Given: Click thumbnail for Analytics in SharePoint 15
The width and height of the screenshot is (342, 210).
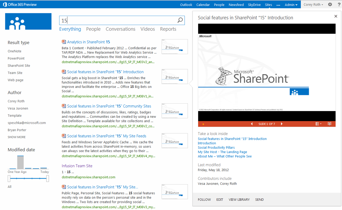Looking at the screenshot, I should click(x=175, y=46).
